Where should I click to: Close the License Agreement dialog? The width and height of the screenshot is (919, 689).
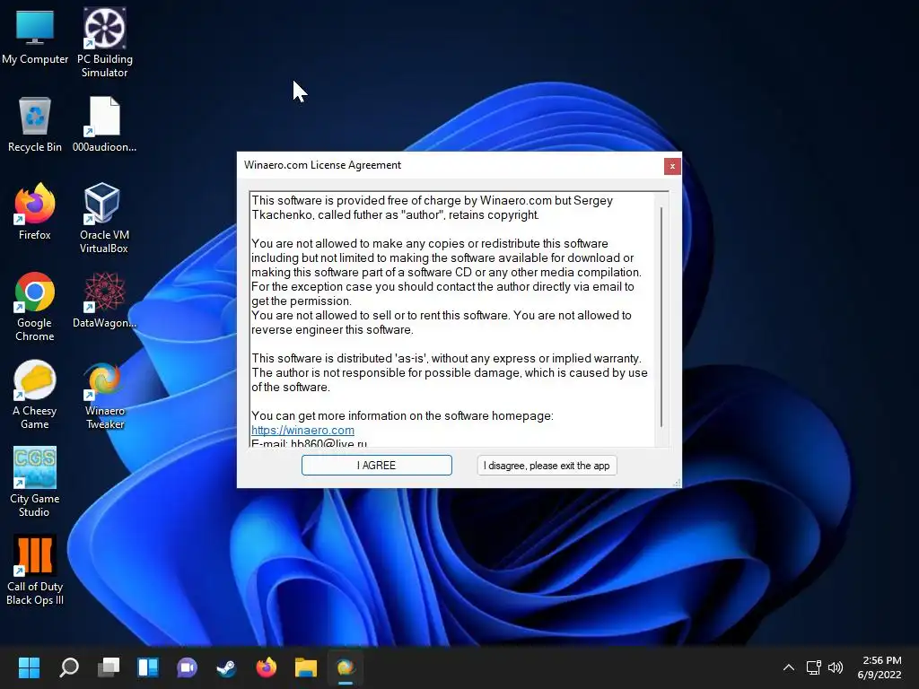(672, 166)
